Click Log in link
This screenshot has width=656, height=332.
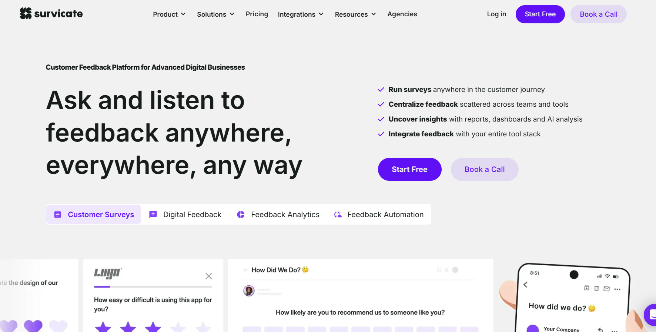[496, 14]
